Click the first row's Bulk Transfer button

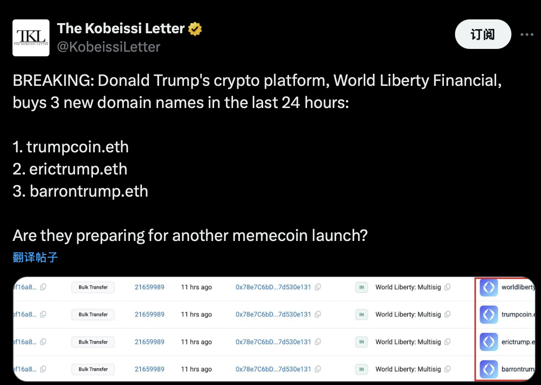point(93,287)
